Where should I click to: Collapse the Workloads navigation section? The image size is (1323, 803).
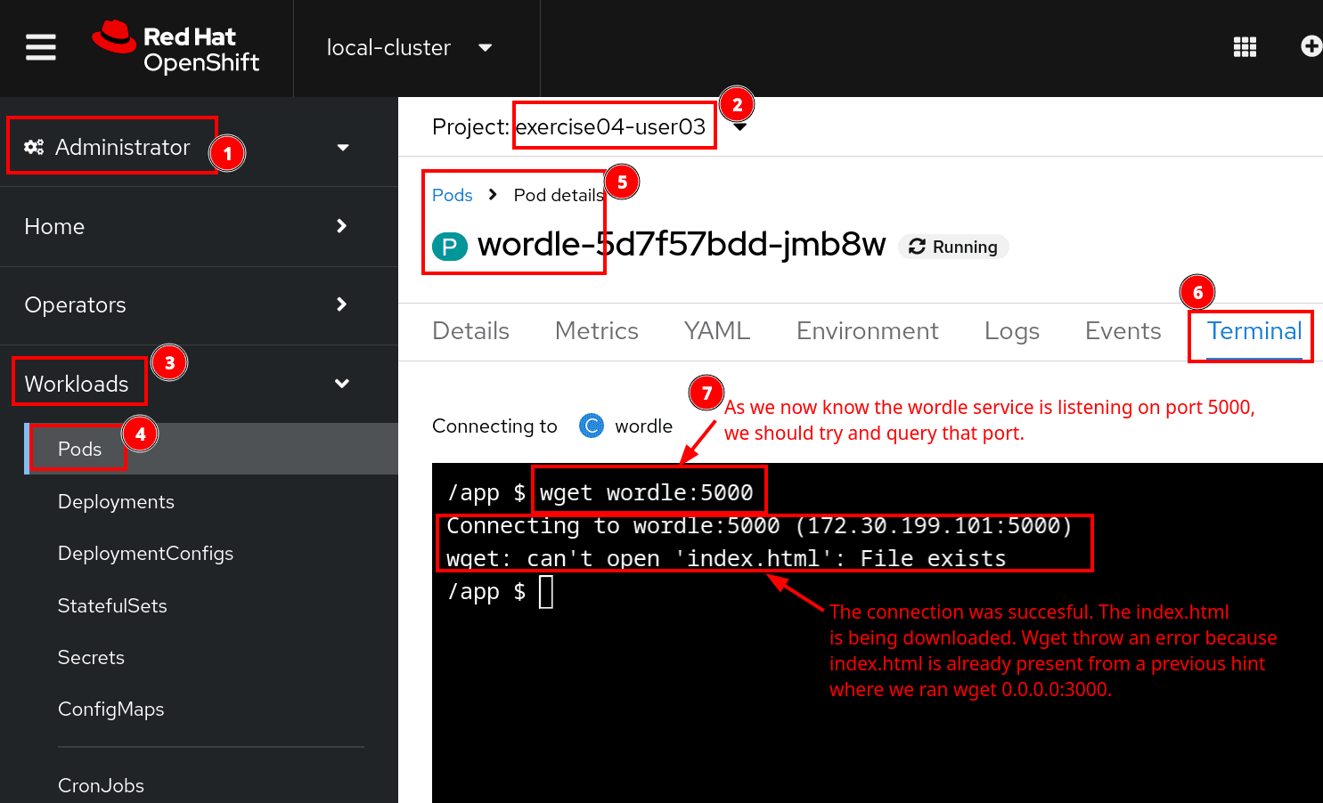[x=341, y=384]
